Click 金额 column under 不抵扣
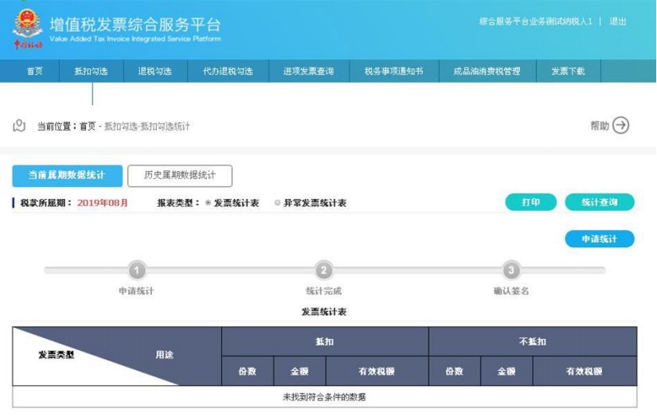 tap(506, 372)
